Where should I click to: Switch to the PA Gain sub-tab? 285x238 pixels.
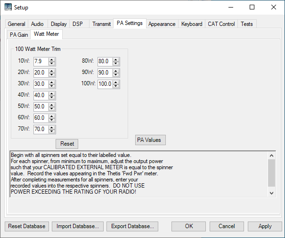pos(19,35)
